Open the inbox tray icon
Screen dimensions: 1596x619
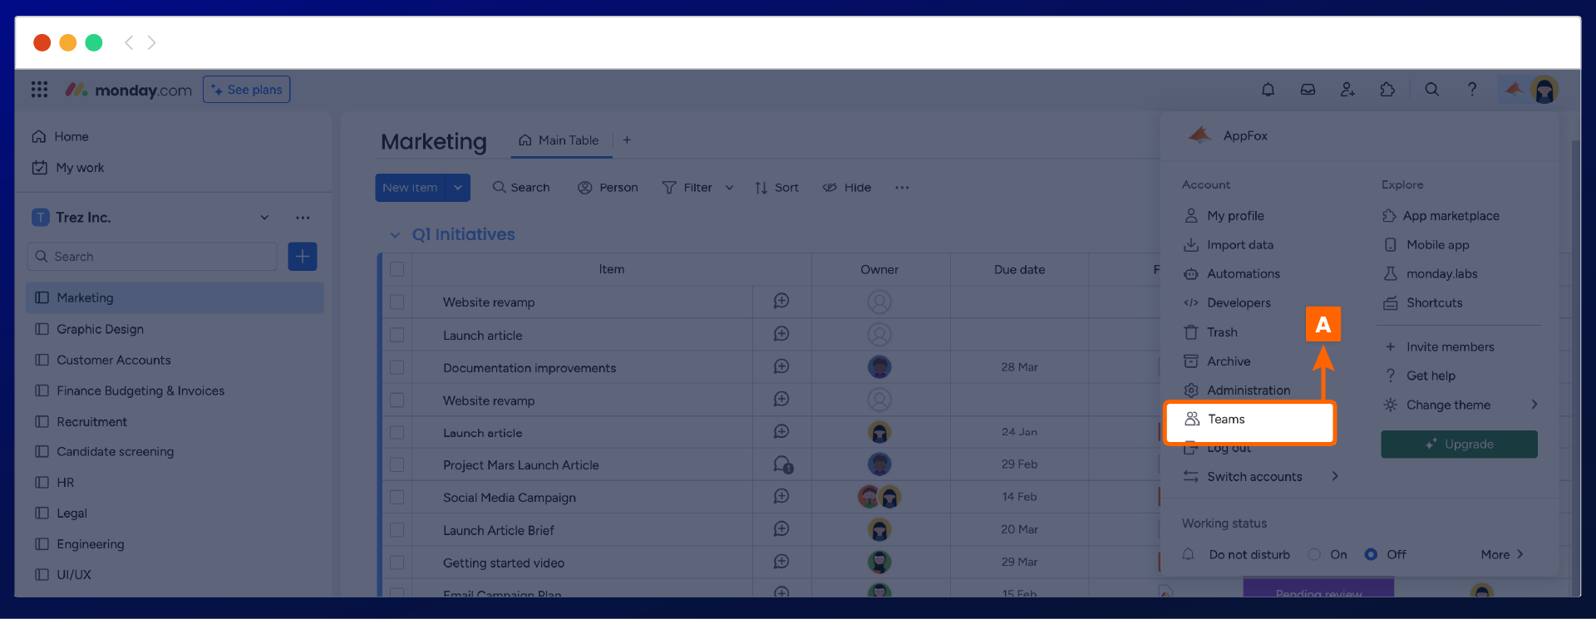pos(1308,90)
